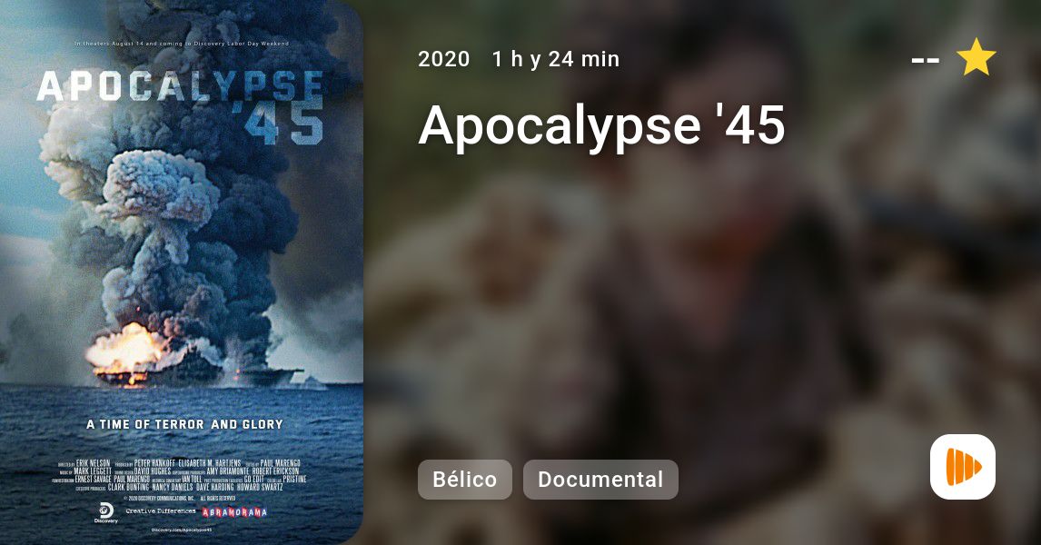Click the 1 h y 24 min runtime
The width and height of the screenshot is (1041, 545).
tap(556, 59)
